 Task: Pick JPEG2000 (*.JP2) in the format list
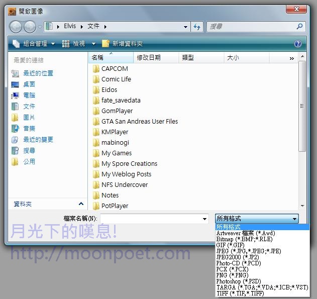[x=238, y=257]
